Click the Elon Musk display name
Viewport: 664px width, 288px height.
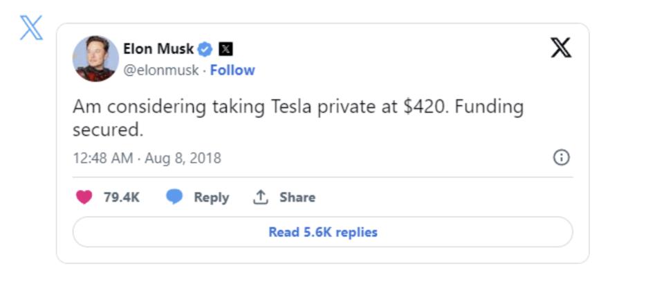click(158, 48)
